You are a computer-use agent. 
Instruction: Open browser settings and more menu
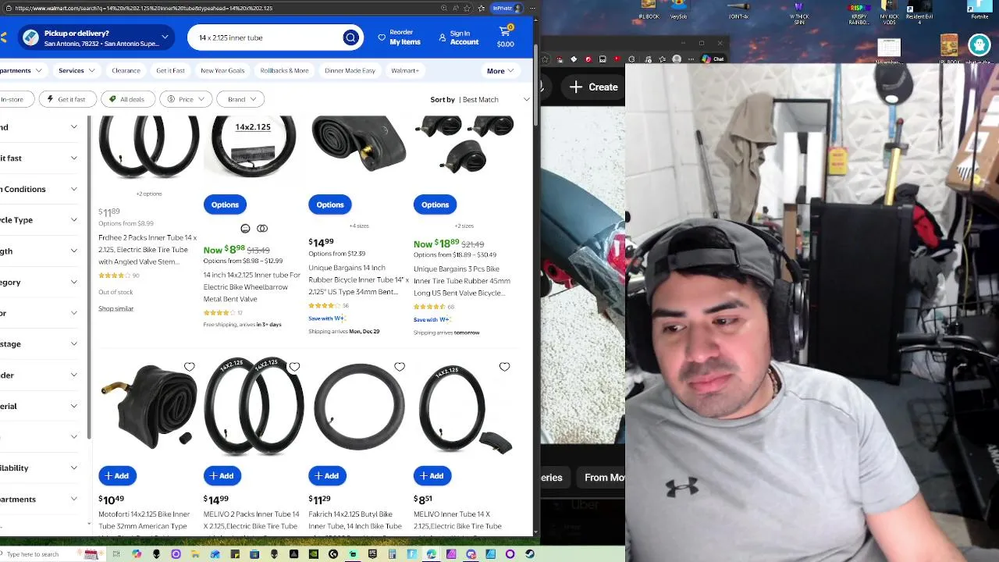pos(531,8)
